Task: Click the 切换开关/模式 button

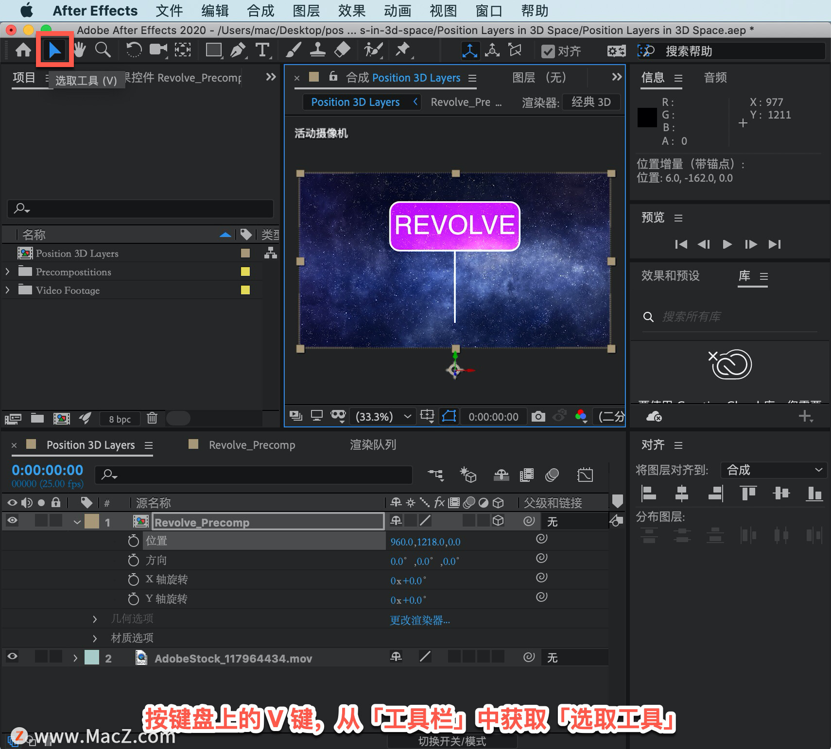Action: (x=452, y=741)
